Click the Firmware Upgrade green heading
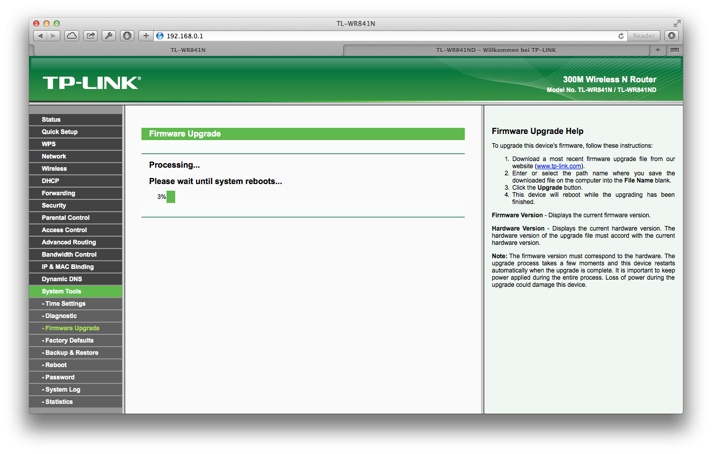The image size is (712, 454). [303, 134]
